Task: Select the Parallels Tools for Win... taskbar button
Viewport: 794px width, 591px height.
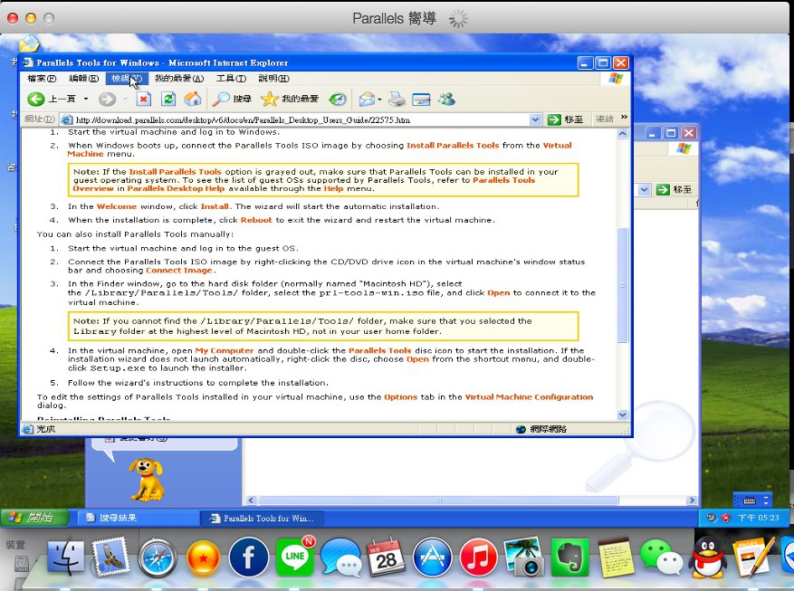Action: pos(263,518)
